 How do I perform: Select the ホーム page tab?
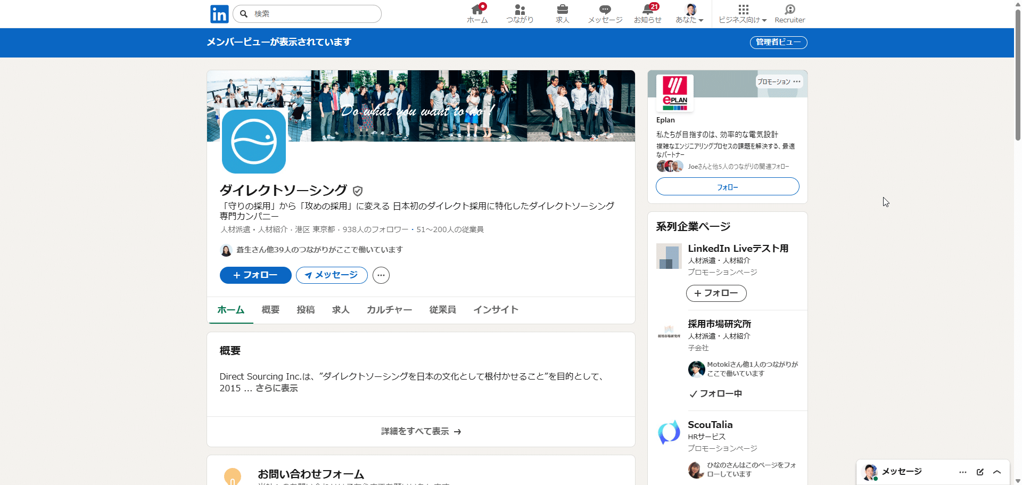231,310
